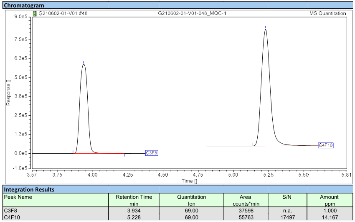Viewport: 355px width, 222px height.
Task: Click the Time [] x-axis label
Action: [x=189, y=181]
